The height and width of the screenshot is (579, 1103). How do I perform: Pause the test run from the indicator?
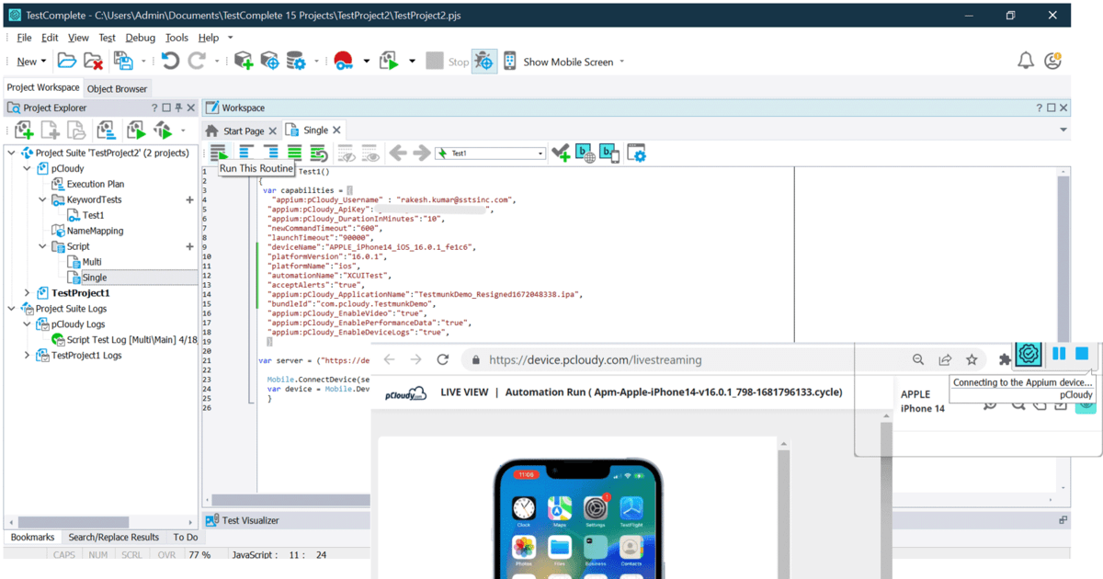pos(1059,353)
